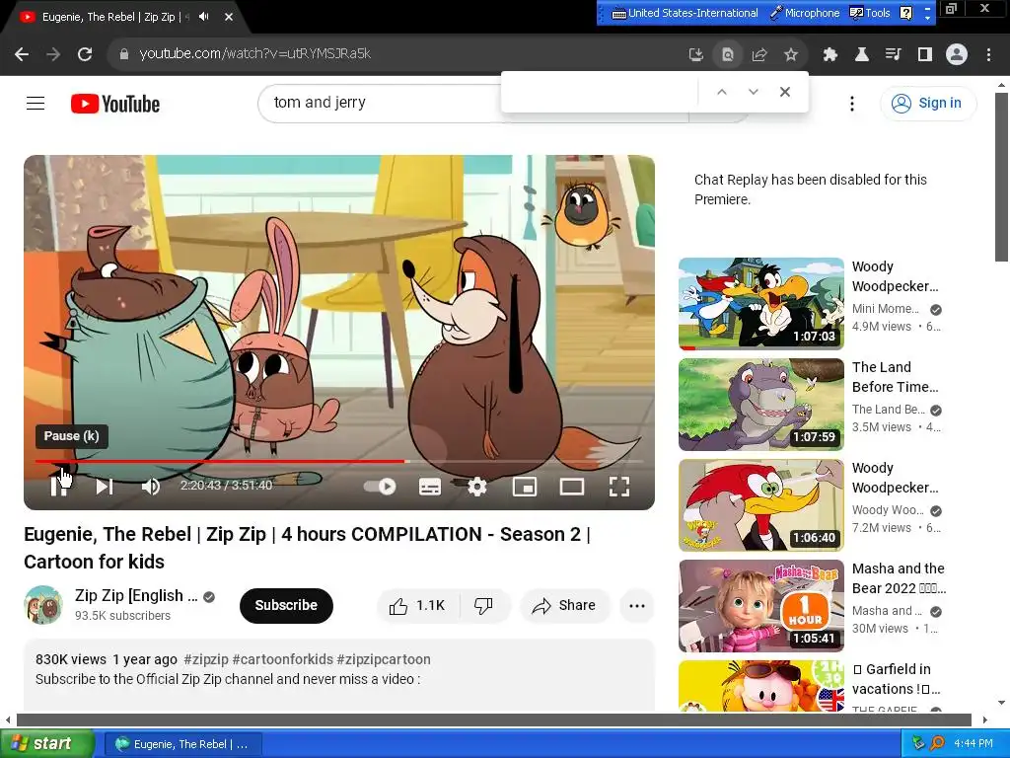Open the Chrome three-dot menu
The width and height of the screenshot is (1010, 758).
(988, 55)
